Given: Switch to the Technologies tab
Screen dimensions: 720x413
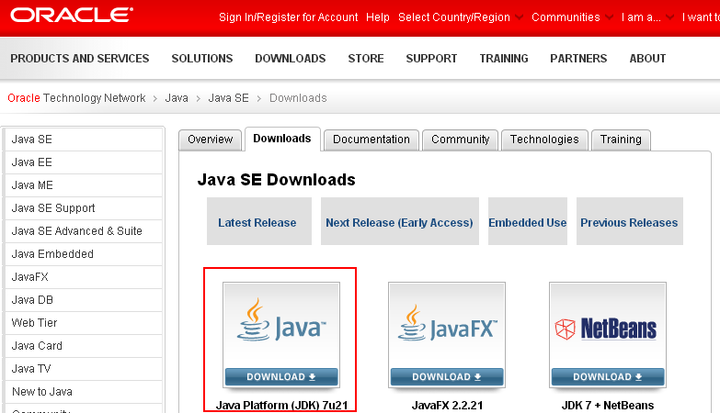Looking at the screenshot, I should (x=544, y=140).
